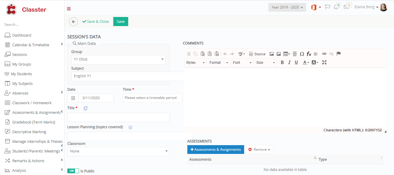Click the Anchor flag icon in editor
394x175 pixels.
pos(338,54)
